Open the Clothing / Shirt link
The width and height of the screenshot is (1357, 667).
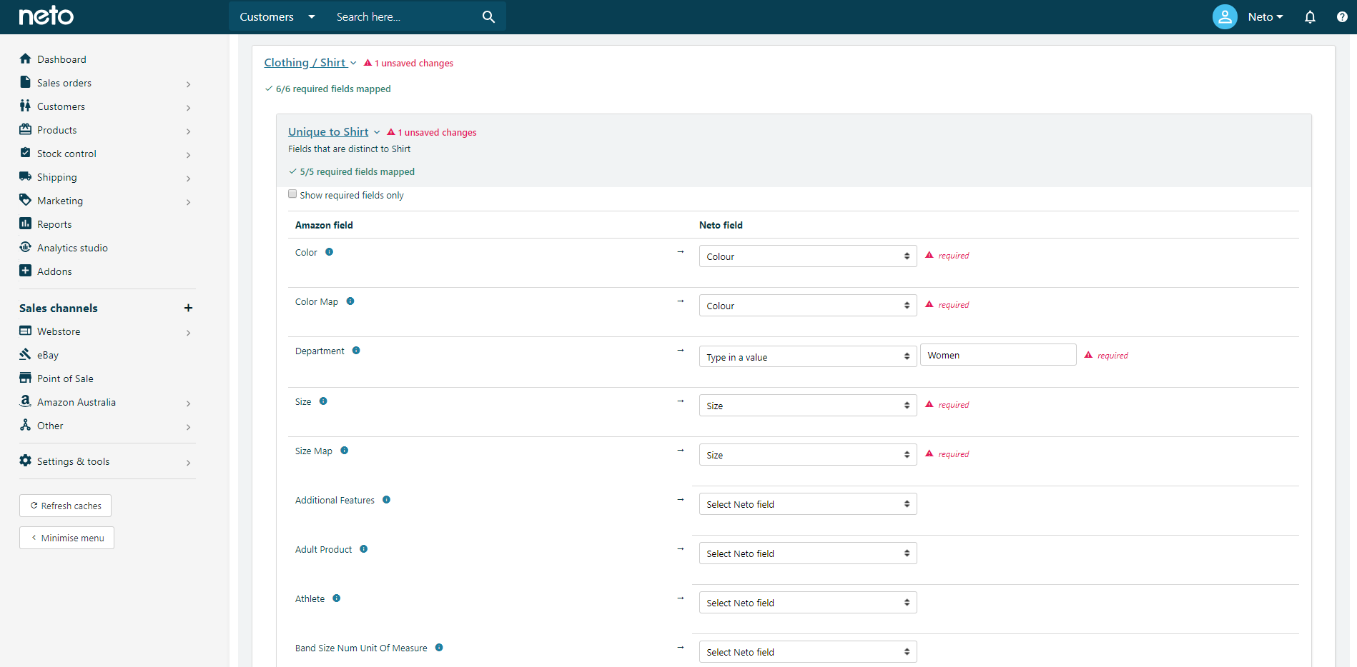(305, 63)
